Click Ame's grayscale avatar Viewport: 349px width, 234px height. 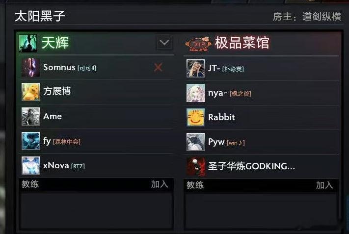pos(31,116)
